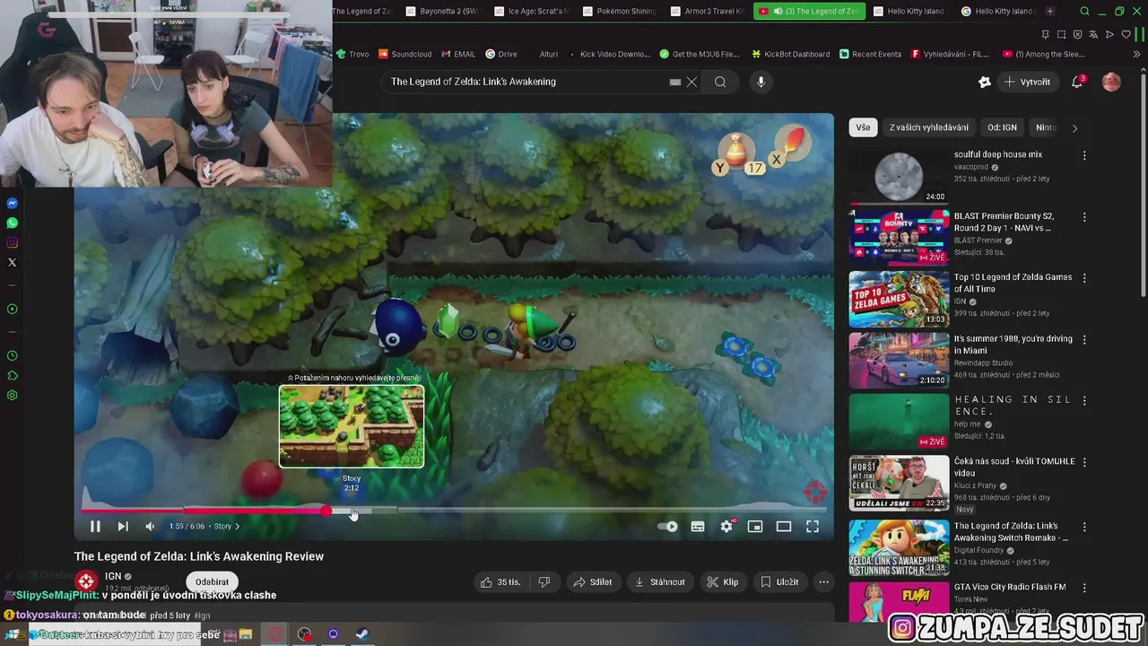Start voice search with microphone
Image resolution: width=1148 pixels, height=646 pixels.
(761, 82)
